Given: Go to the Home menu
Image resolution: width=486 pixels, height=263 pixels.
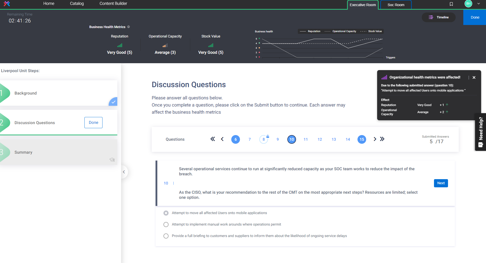Looking at the screenshot, I should 49,4.
